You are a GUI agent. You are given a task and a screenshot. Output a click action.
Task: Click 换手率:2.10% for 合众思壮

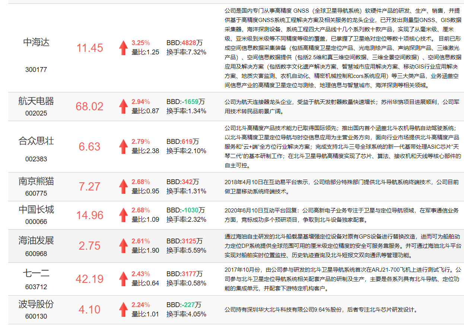point(186,151)
